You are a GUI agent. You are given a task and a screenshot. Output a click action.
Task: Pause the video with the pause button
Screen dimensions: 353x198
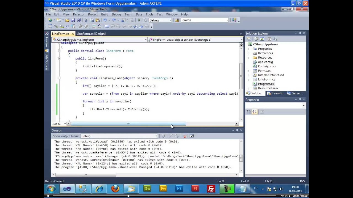point(48,196)
